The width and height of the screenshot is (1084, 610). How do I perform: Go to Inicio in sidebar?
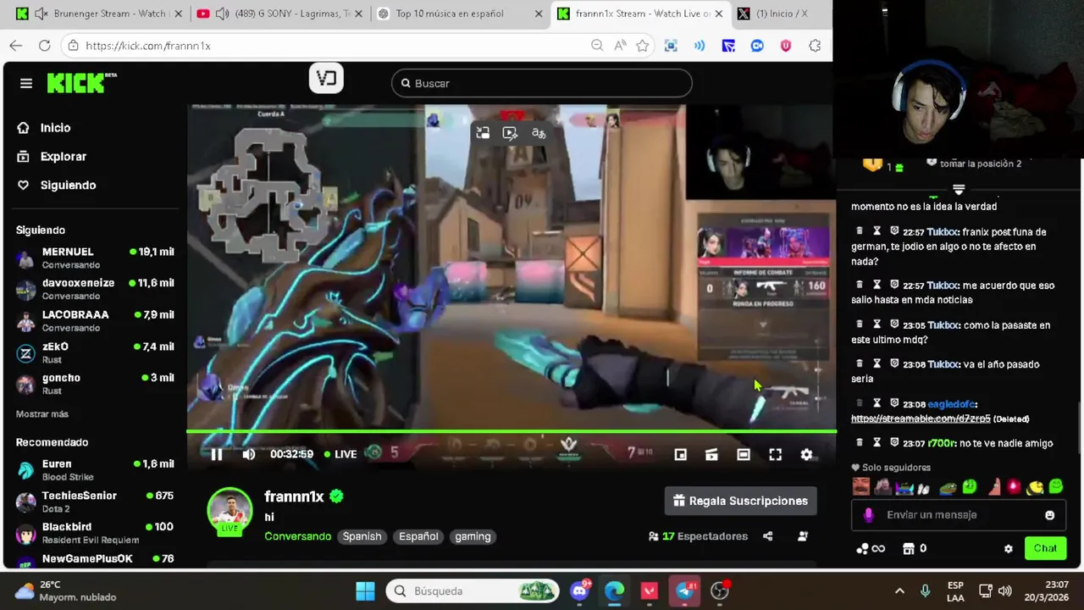pyautogui.click(x=56, y=128)
